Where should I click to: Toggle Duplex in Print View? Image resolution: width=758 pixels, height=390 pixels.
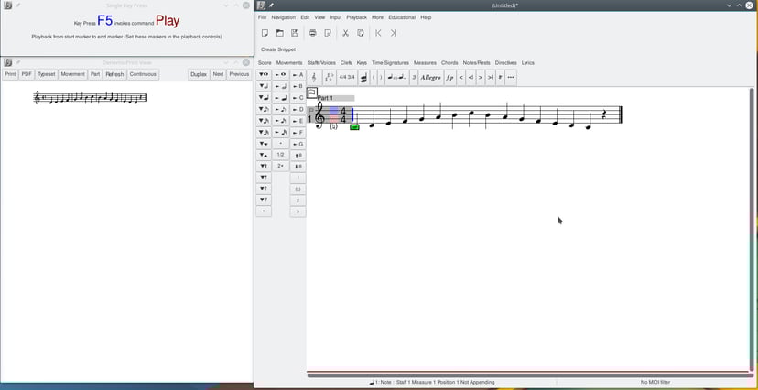click(199, 74)
